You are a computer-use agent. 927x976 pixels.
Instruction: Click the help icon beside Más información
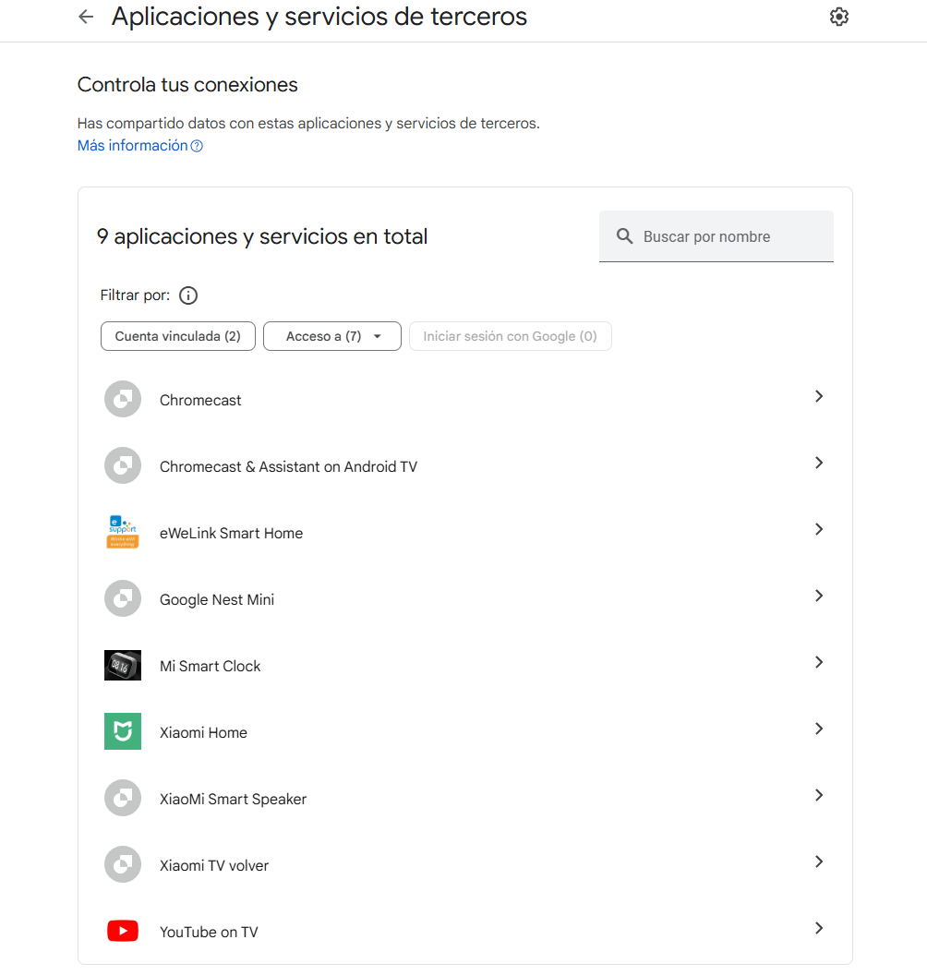click(197, 146)
